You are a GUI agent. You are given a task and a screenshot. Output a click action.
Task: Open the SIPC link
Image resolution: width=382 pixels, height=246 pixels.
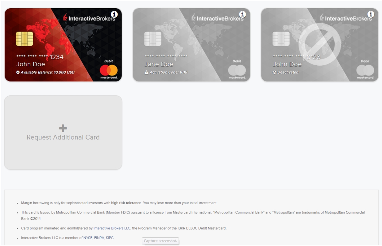[110, 238]
